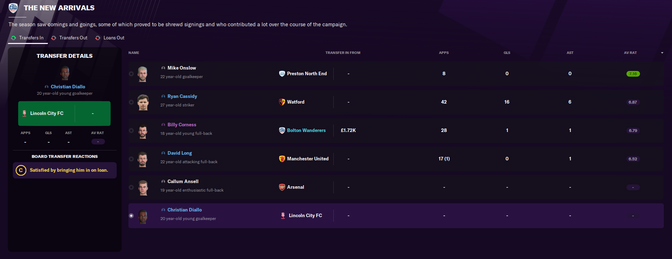The width and height of the screenshot is (672, 259).
Task: Select the Callum Ansell row radio button
Action: 131,187
